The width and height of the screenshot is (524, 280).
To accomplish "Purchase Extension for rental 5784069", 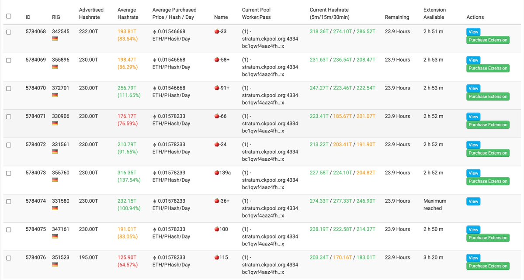I will click(x=488, y=68).
